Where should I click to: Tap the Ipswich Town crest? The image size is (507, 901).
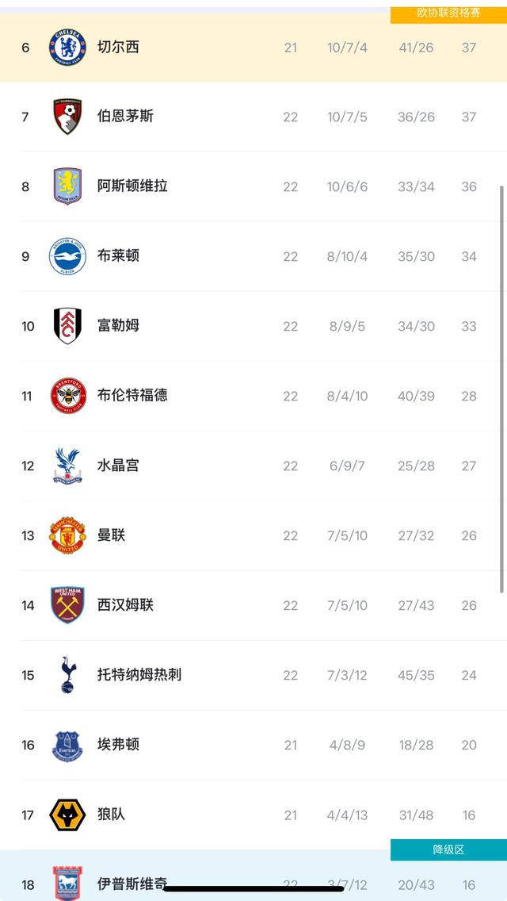coord(68,883)
